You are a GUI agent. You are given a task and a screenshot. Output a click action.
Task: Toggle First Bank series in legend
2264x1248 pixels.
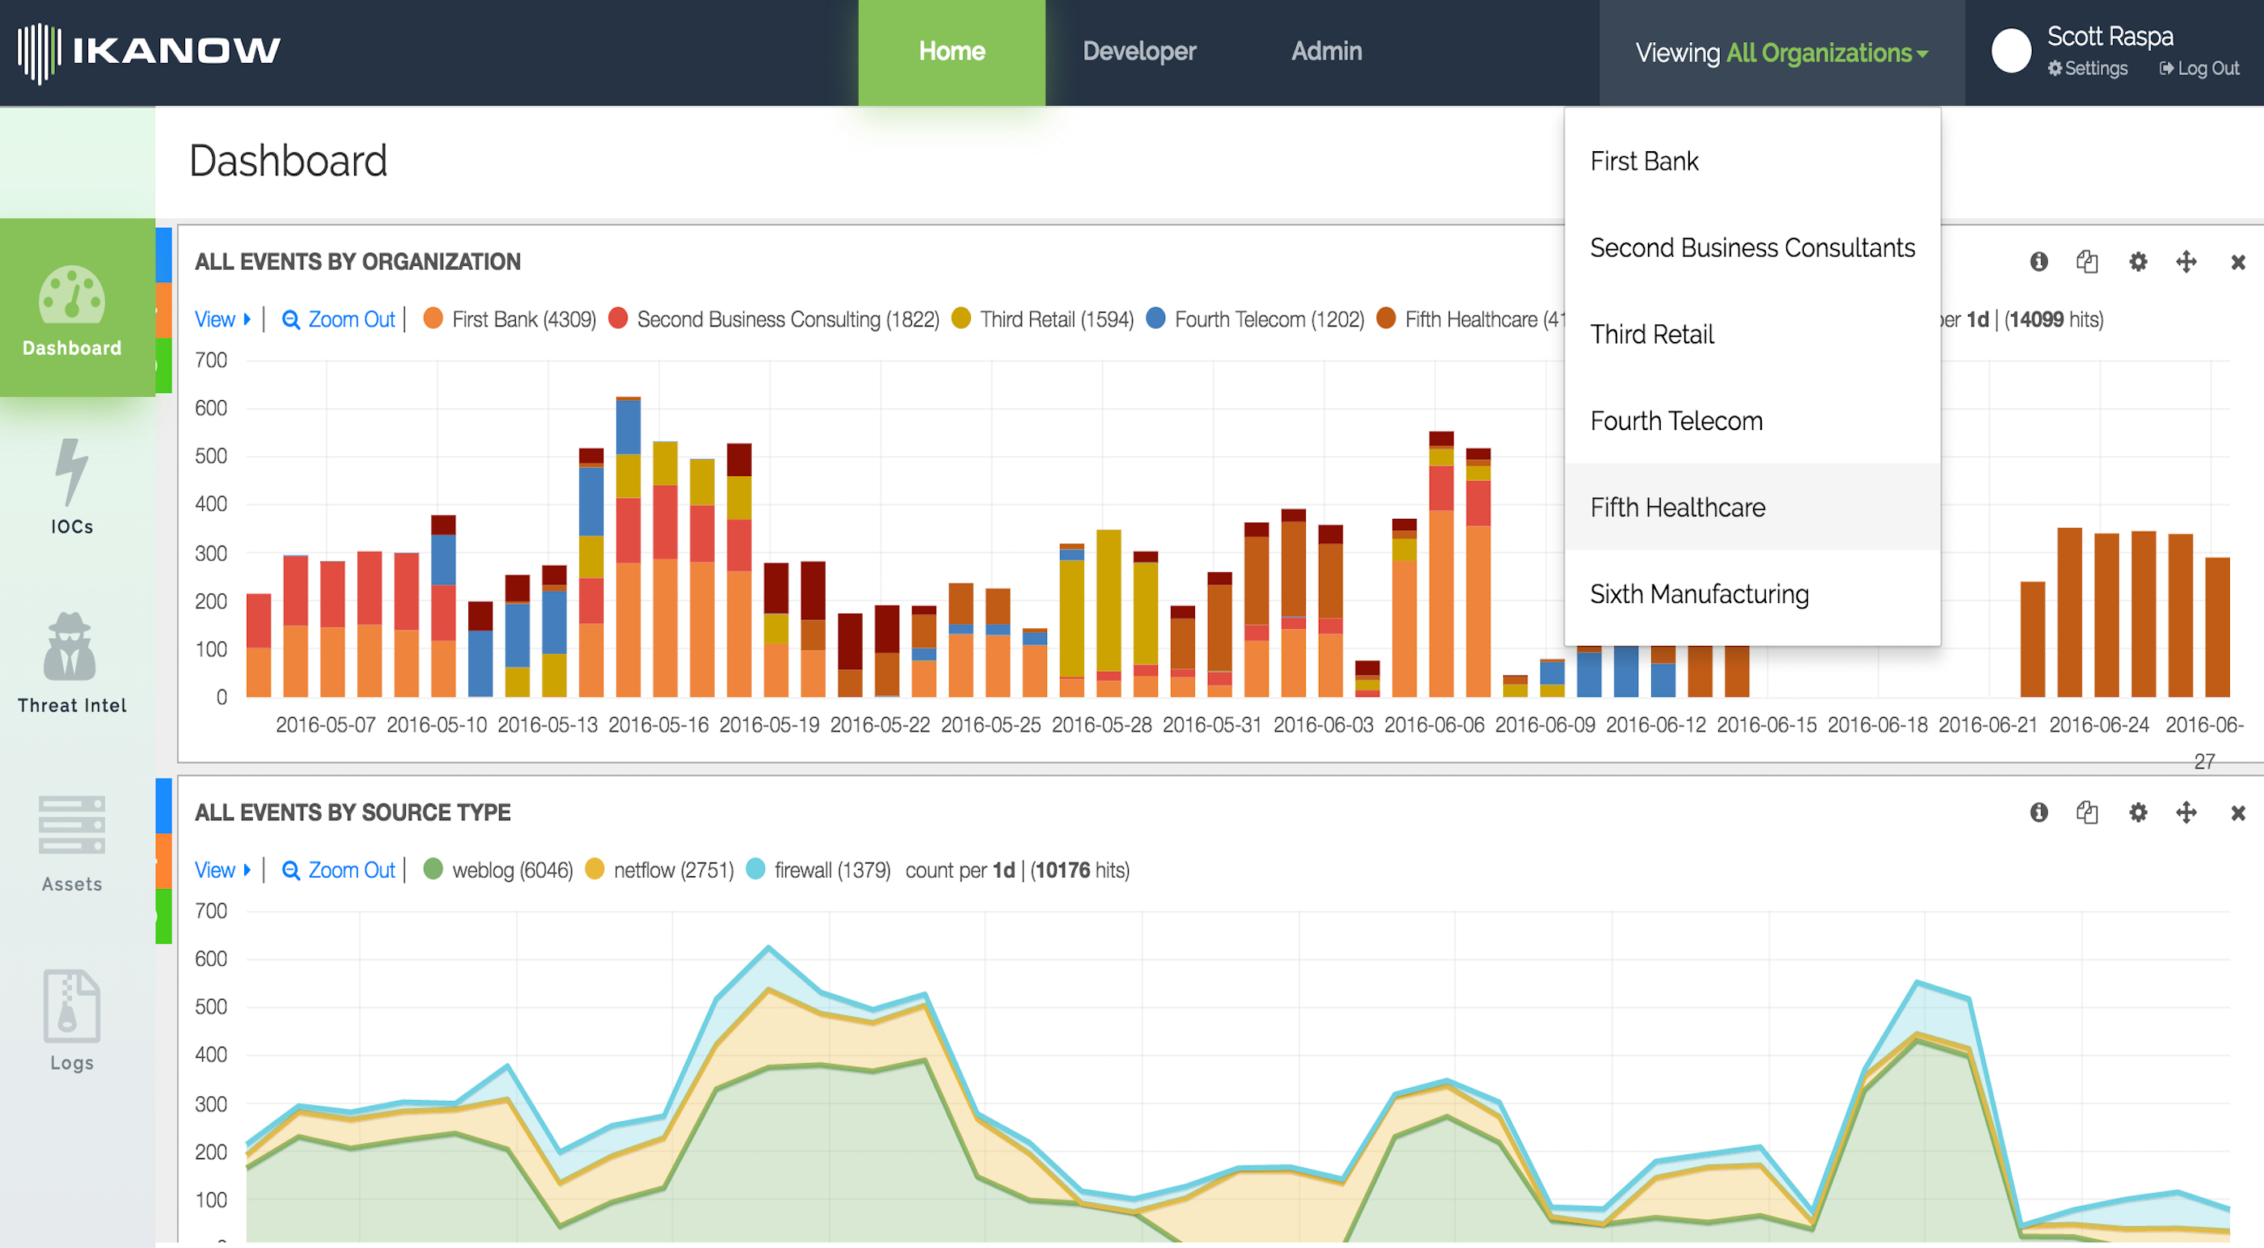click(509, 319)
